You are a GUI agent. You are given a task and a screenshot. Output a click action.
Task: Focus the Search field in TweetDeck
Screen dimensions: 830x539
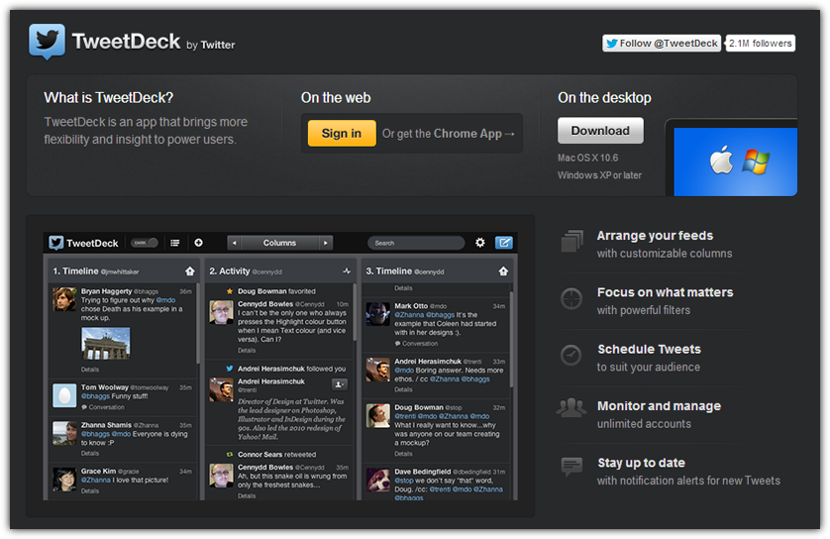pos(416,243)
